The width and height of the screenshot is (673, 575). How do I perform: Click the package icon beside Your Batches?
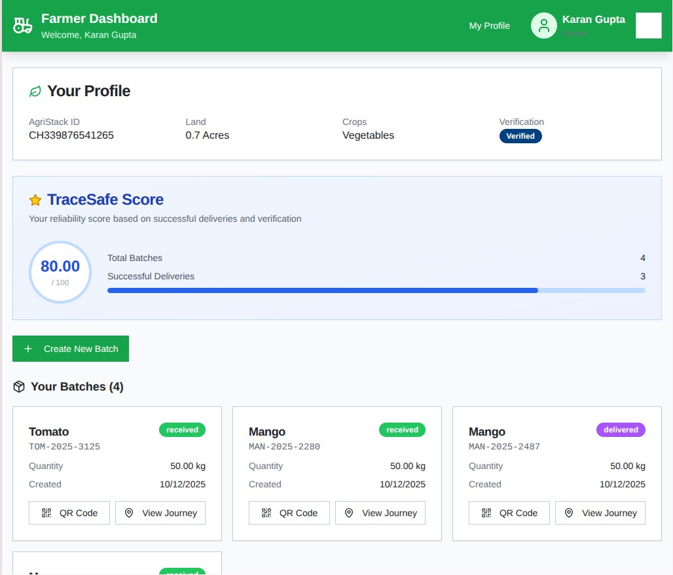pyautogui.click(x=19, y=386)
